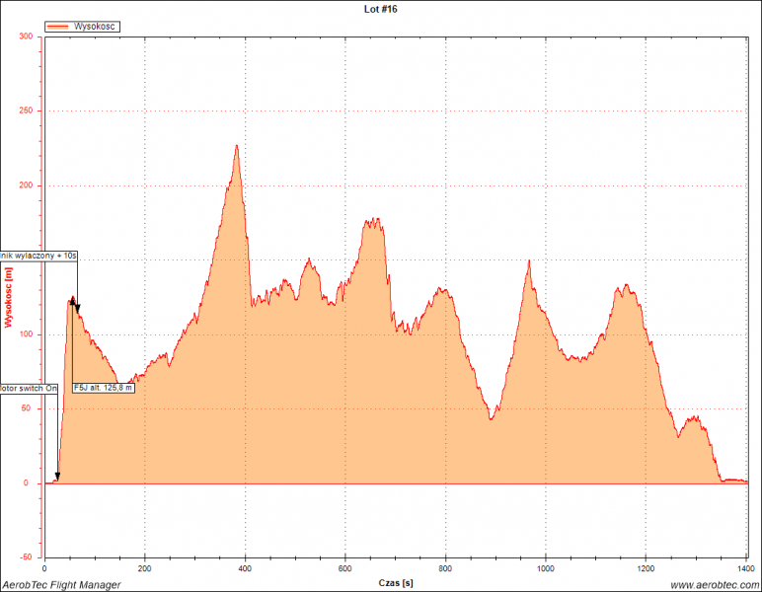The height and width of the screenshot is (592, 762).
Task: Click the Wysokosc [m] y-axis title
Action: click(x=9, y=297)
